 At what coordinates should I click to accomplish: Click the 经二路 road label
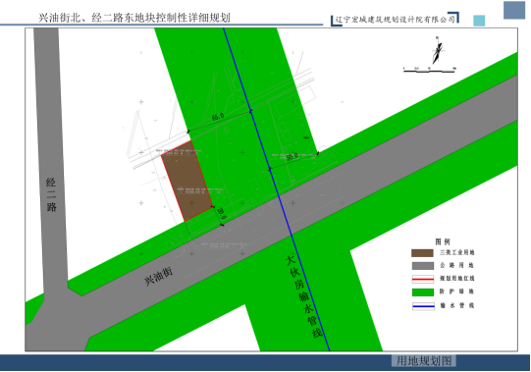tap(51, 194)
